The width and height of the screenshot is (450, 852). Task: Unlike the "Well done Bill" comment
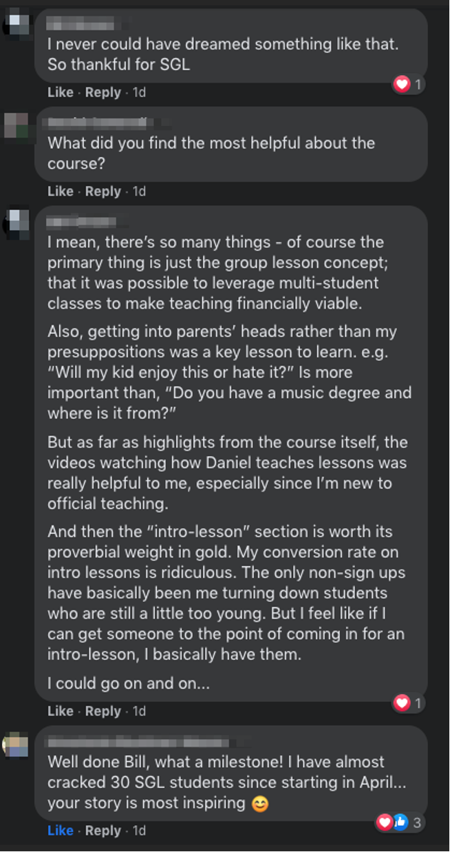pyautogui.click(x=61, y=831)
